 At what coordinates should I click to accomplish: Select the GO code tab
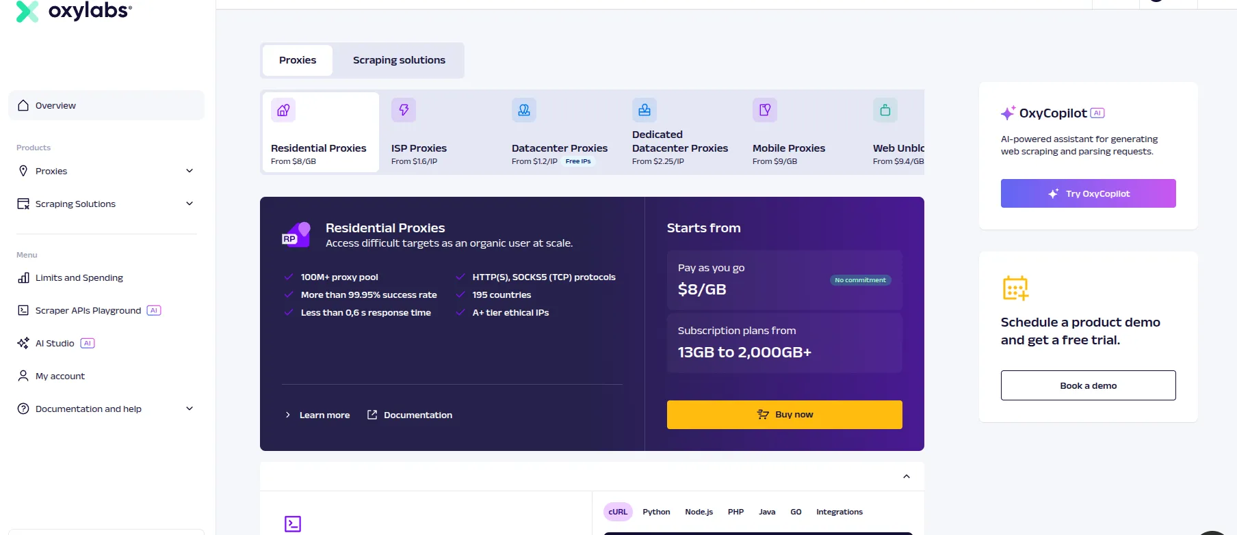point(796,512)
